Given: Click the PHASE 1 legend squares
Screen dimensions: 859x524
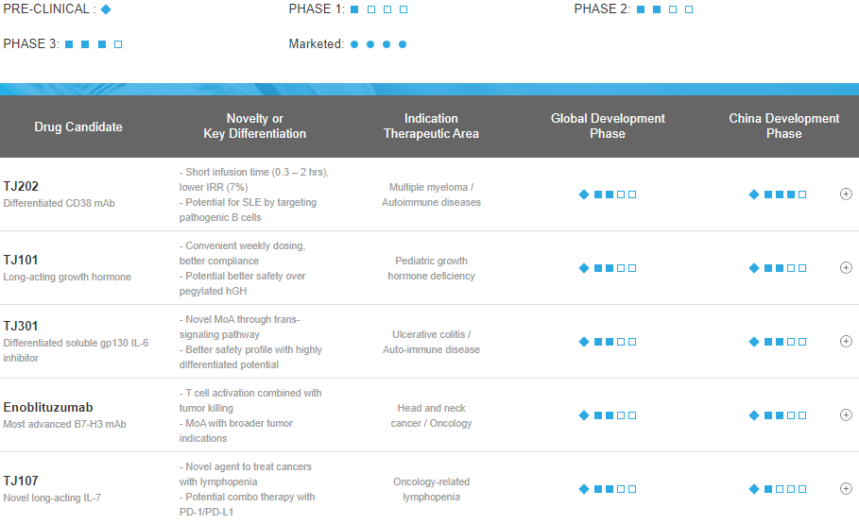Looking at the screenshot, I should [x=378, y=9].
